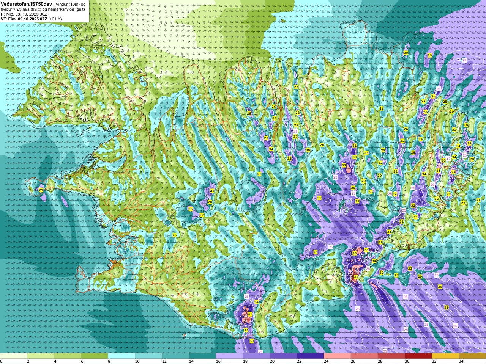Pick the dark red 30–32 m/s legend swatch

pos(418,356)
